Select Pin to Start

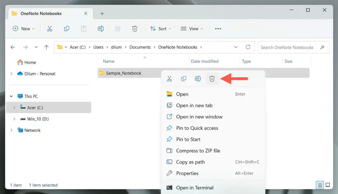click(213, 139)
